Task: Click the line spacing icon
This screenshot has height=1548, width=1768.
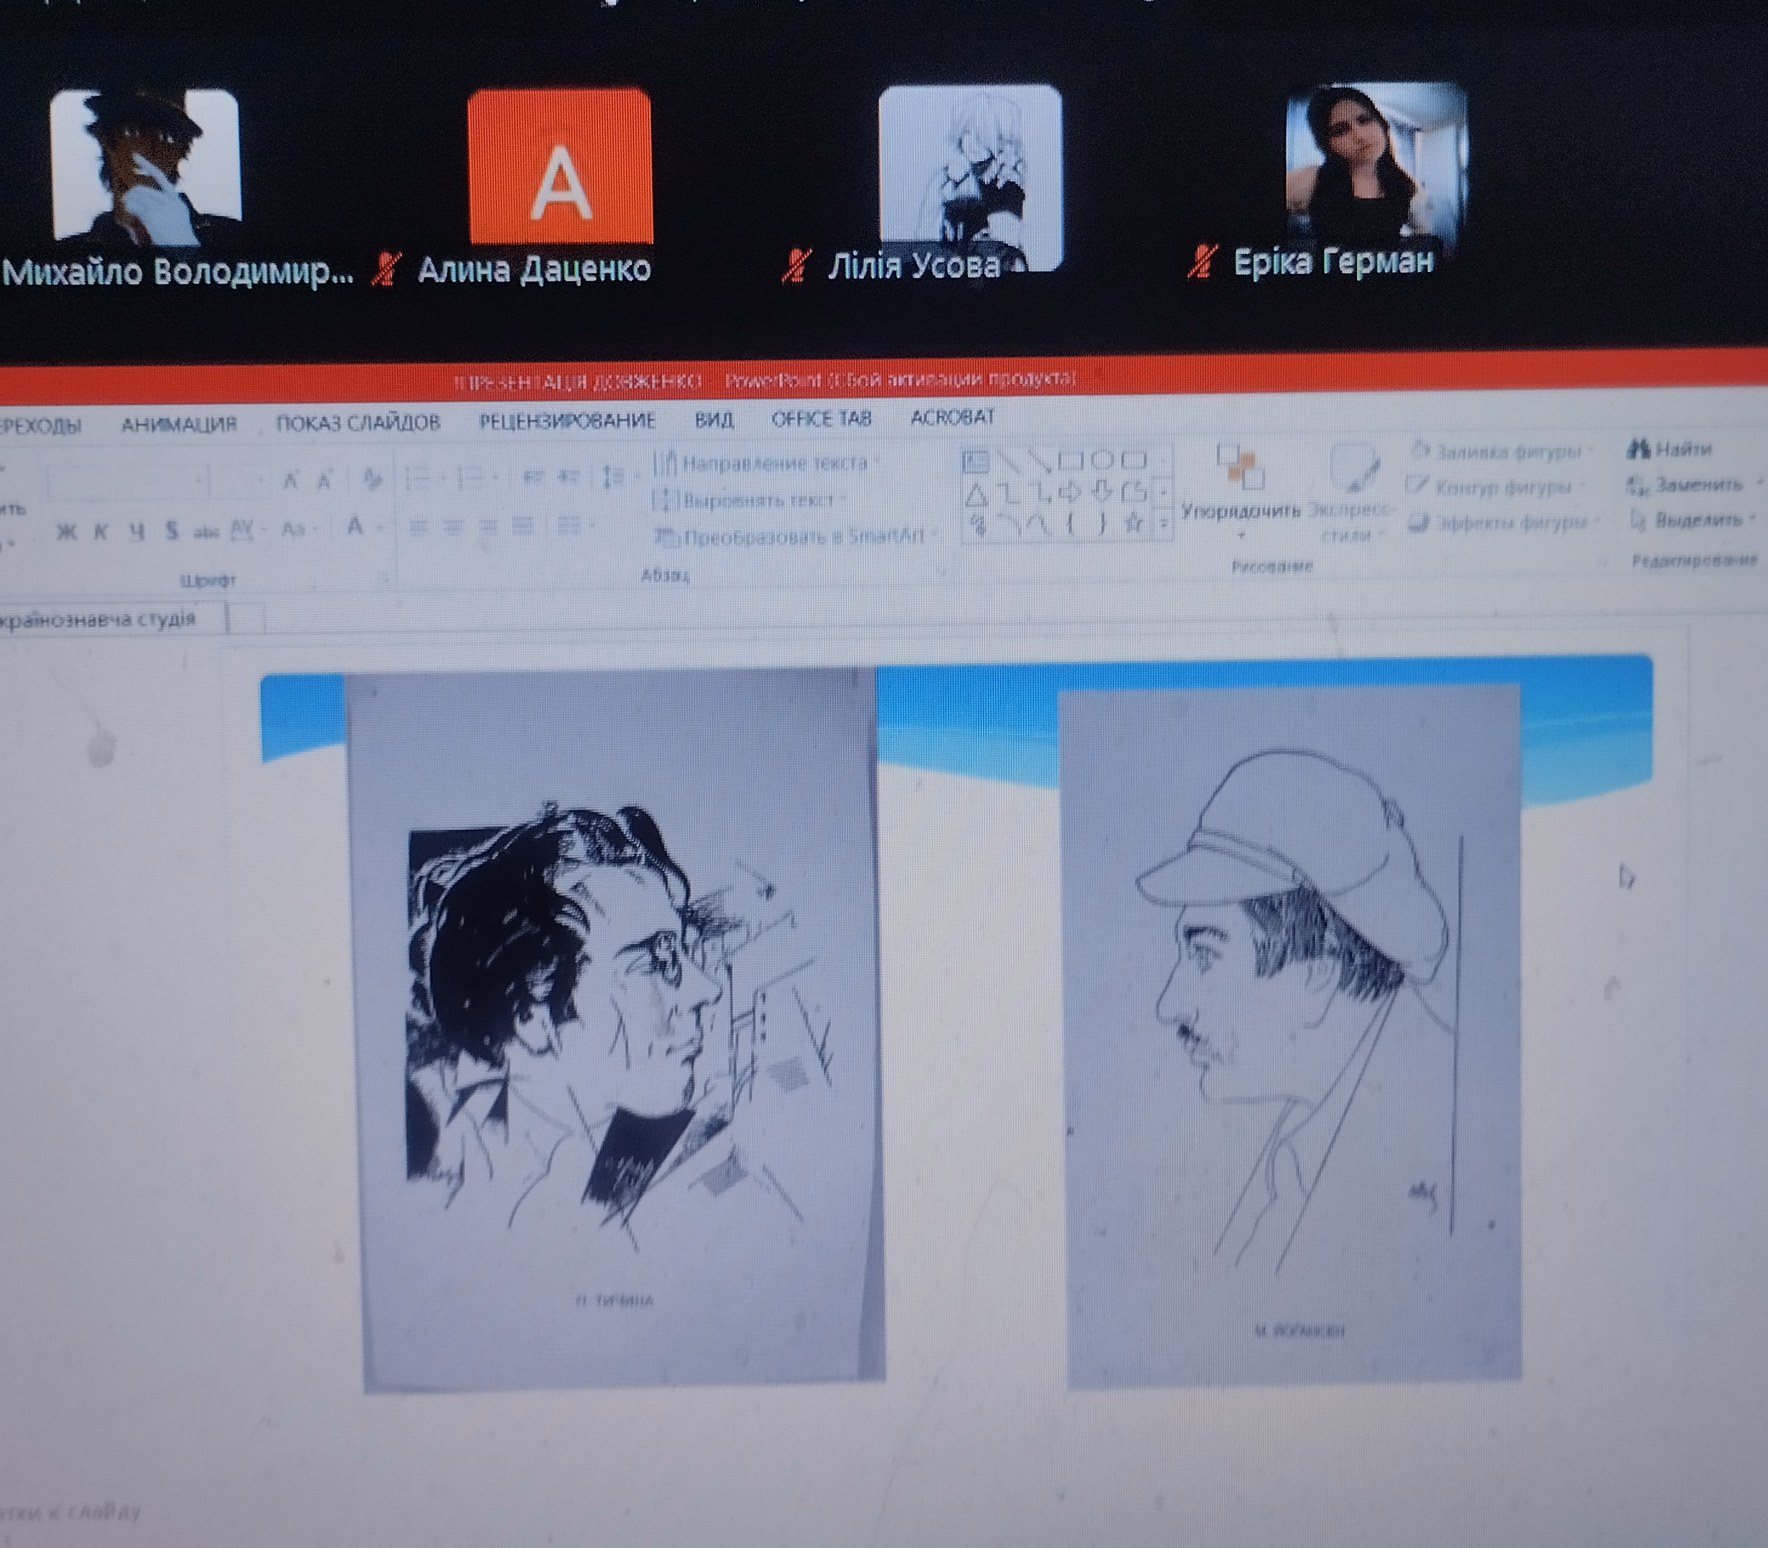Action: tap(614, 476)
